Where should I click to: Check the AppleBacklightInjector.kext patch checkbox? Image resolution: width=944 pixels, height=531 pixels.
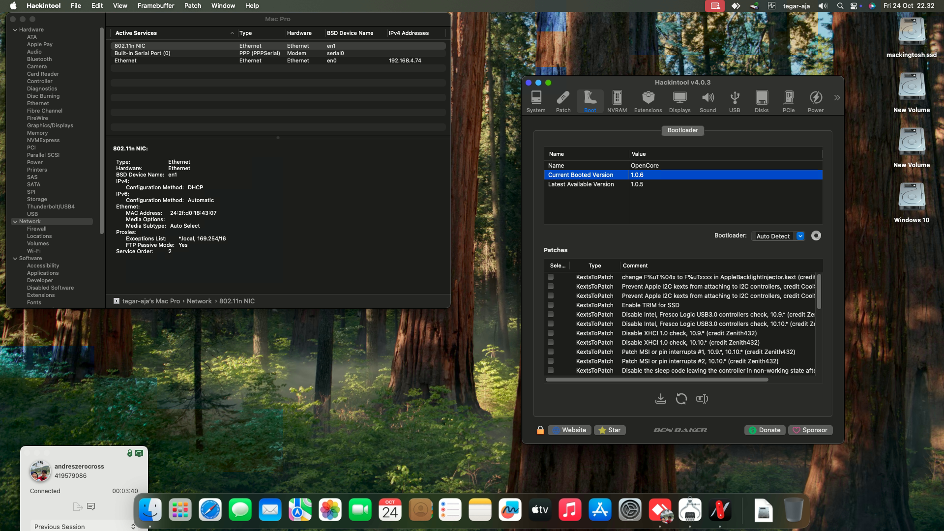click(x=551, y=277)
